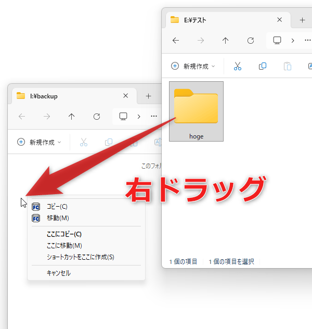Click Cut scissors icon in I:¥backup window

tap(84, 142)
